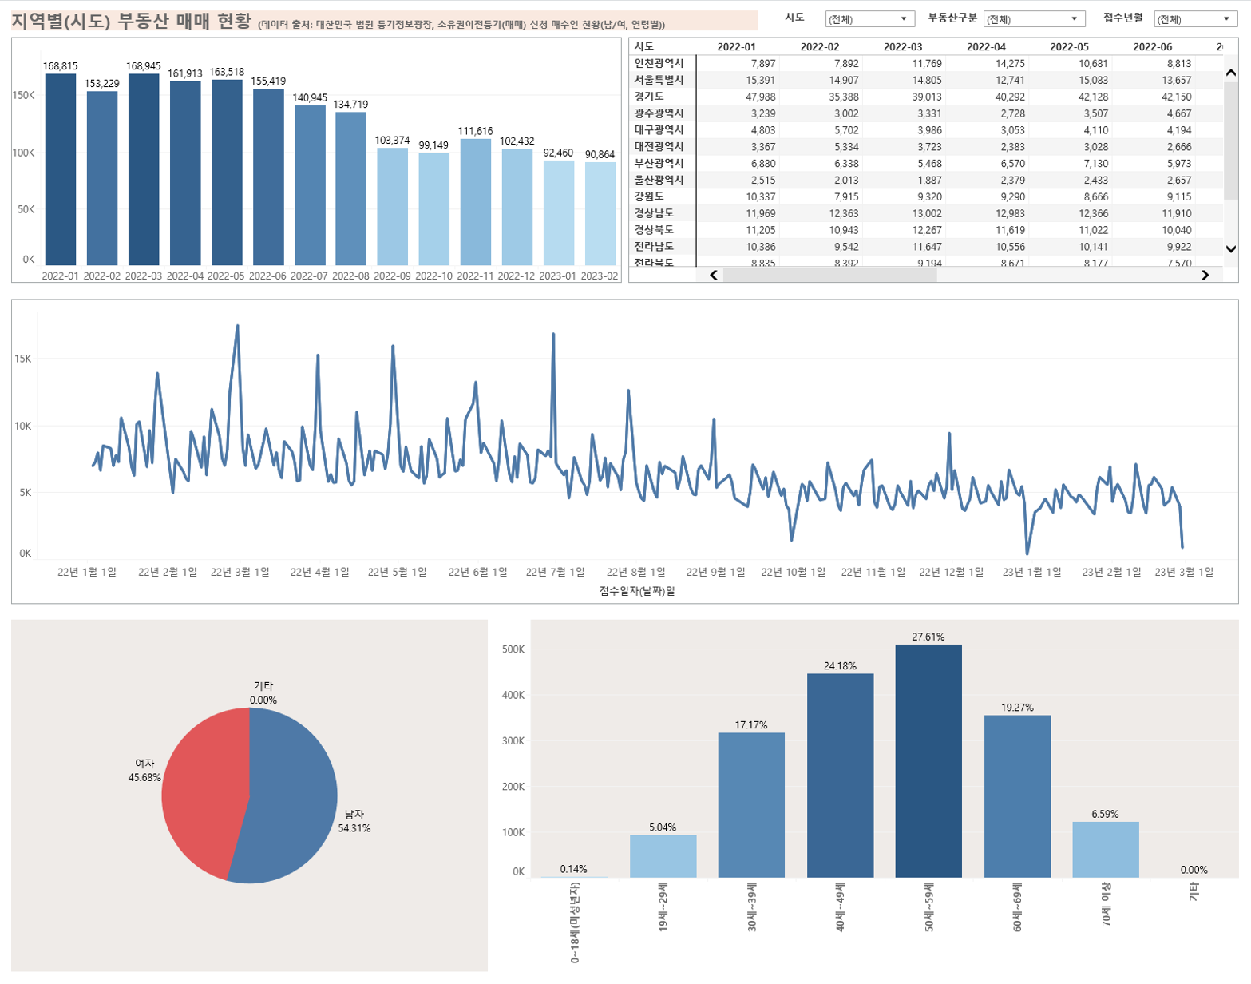
Task: Select the 전라남도 row header
Action: [x=654, y=247]
